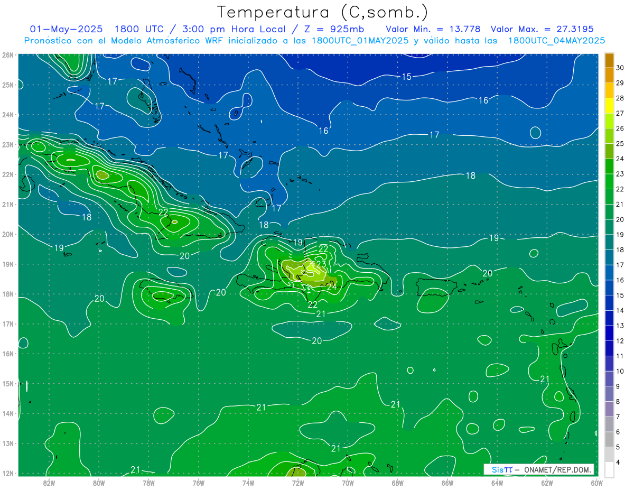Click the 13N latitude axis label
The image size is (634, 490).
pos(8,443)
